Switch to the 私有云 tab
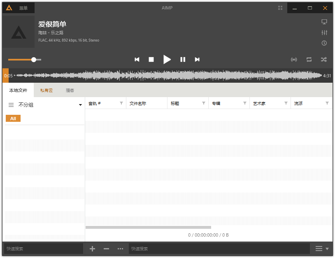 (46, 90)
